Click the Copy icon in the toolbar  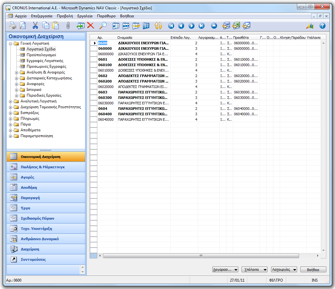(x=46, y=26)
